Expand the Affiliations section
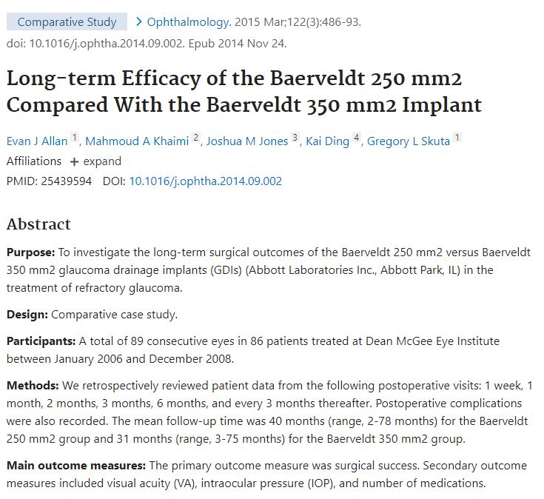Viewport: 544px width, 499px height. [x=95, y=161]
